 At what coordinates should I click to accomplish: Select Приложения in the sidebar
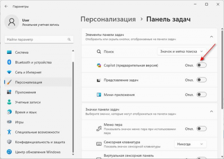pyautogui.click(x=38, y=92)
